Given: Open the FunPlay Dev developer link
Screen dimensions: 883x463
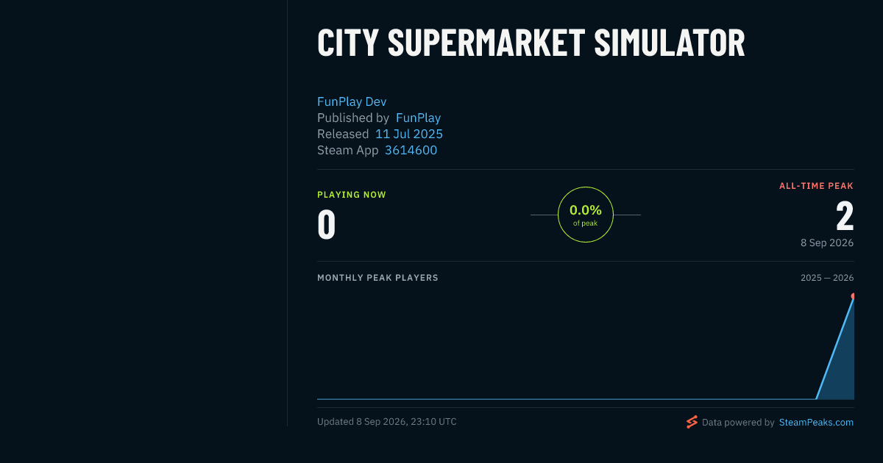Looking at the screenshot, I should click(x=352, y=101).
